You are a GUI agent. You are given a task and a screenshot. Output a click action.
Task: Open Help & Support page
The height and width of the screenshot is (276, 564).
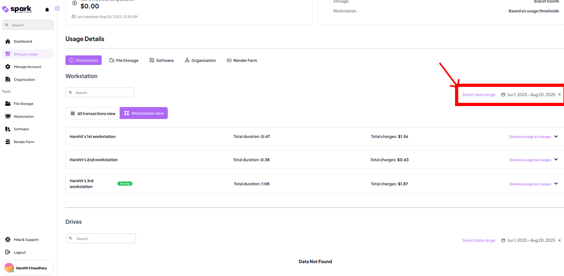26,240
